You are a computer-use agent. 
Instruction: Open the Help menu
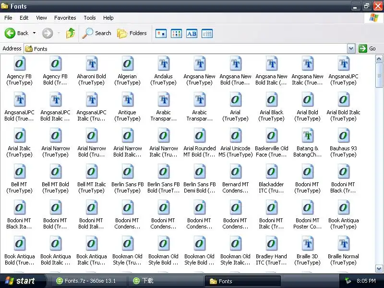tap(108, 18)
